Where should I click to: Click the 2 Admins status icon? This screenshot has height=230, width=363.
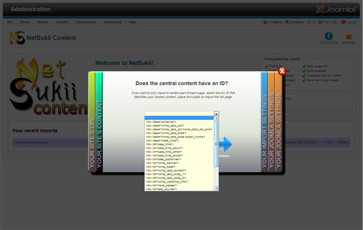coord(287,22)
